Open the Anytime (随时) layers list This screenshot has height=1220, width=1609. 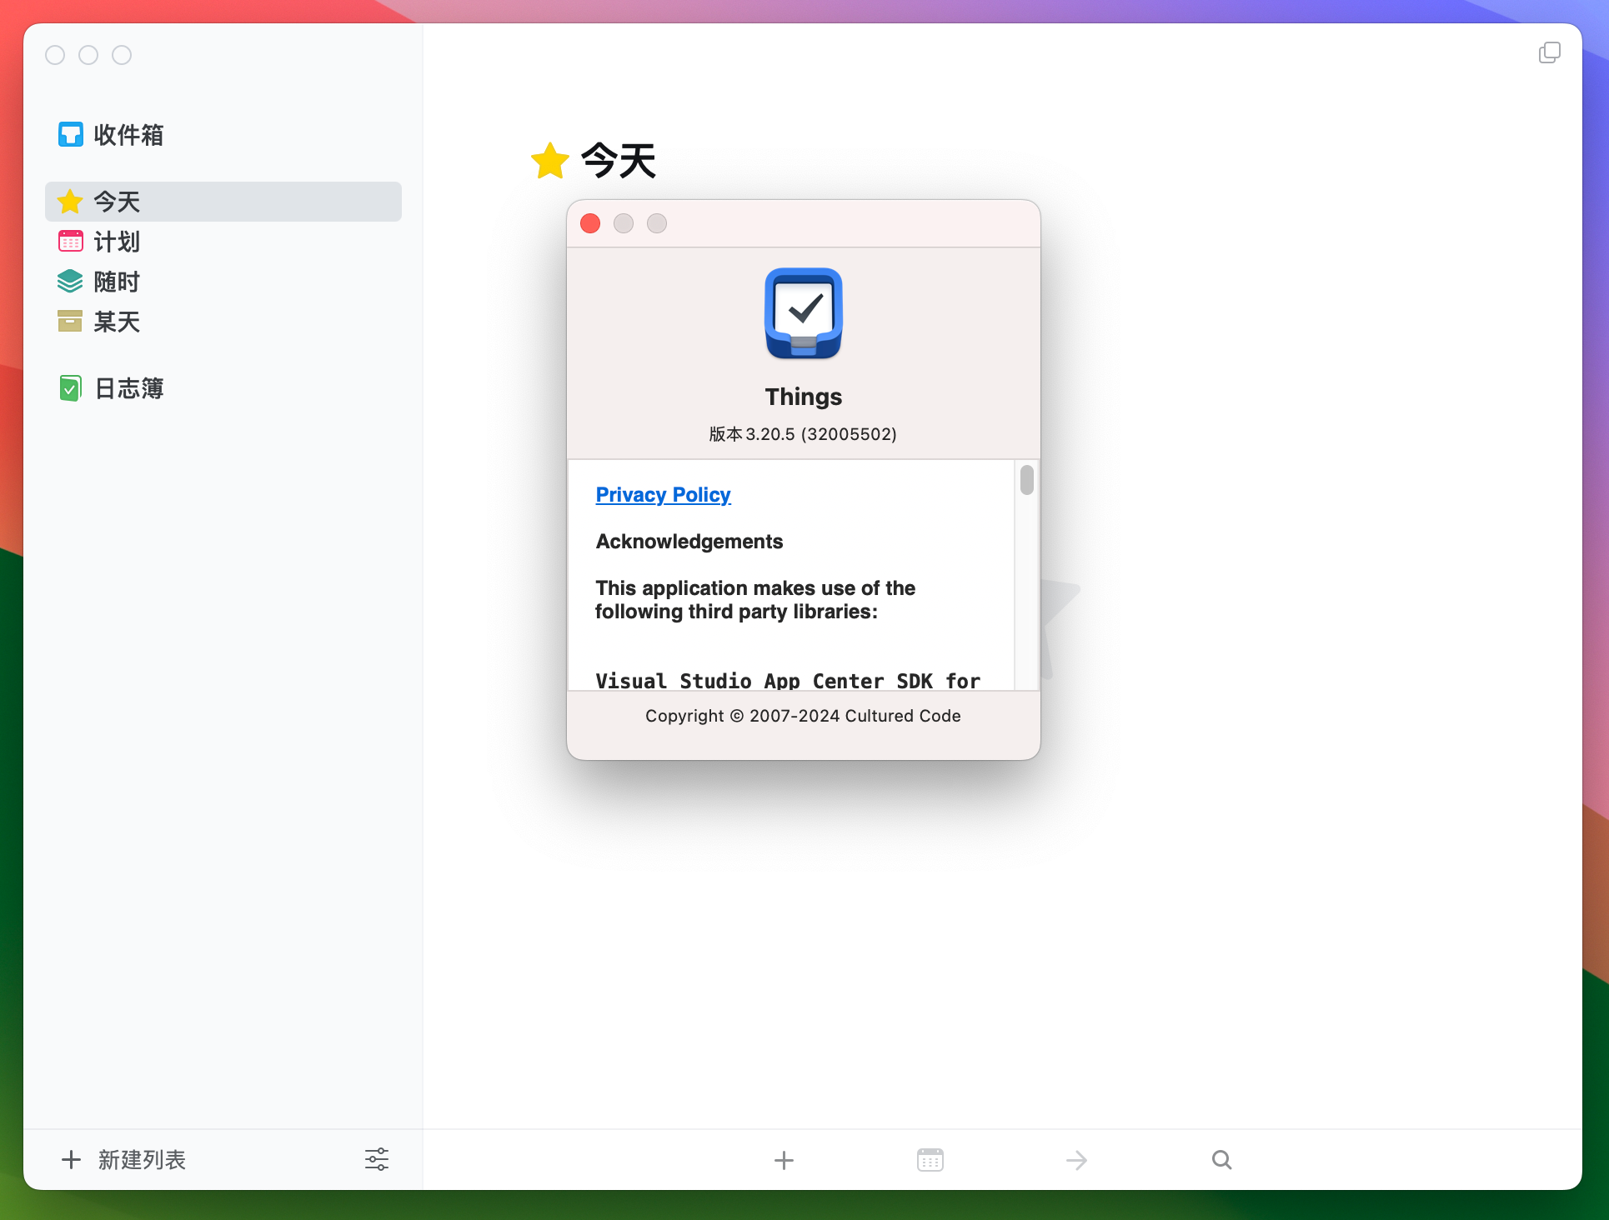point(117,282)
